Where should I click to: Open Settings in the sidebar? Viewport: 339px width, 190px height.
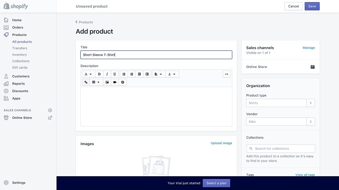19,182
